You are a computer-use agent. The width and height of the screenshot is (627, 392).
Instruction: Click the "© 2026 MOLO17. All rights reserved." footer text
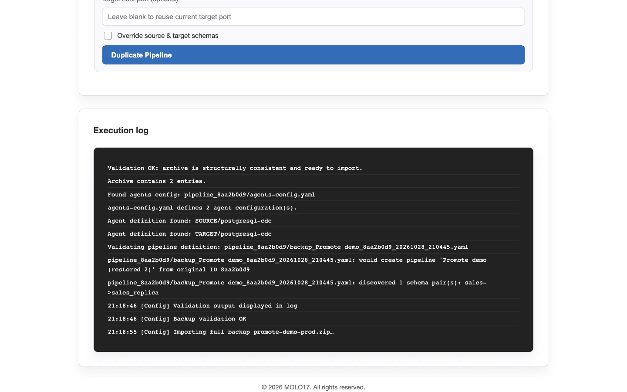click(x=313, y=387)
